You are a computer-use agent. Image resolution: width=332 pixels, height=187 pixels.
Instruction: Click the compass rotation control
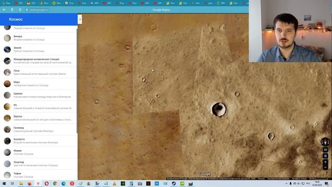point(325,142)
